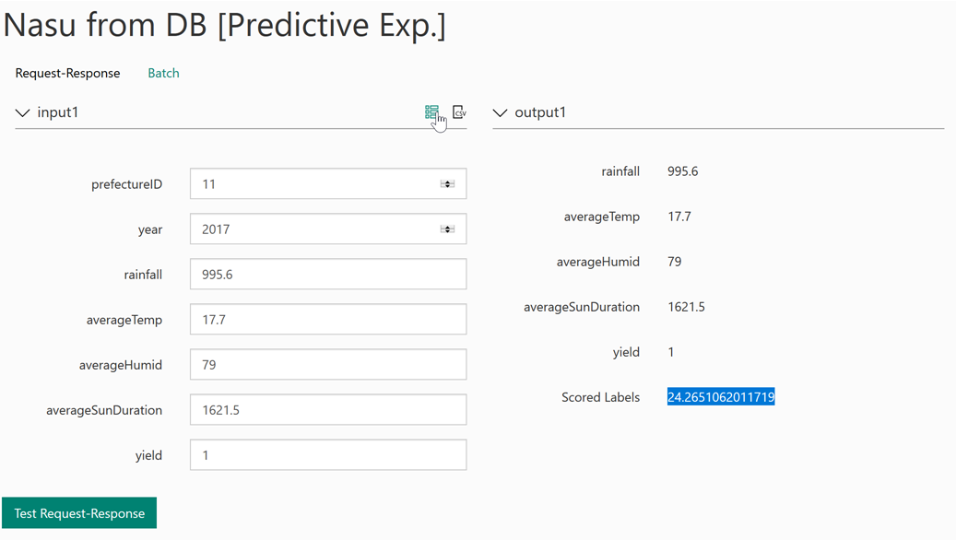
Task: Select the Request-Response tab
Action: (x=67, y=73)
